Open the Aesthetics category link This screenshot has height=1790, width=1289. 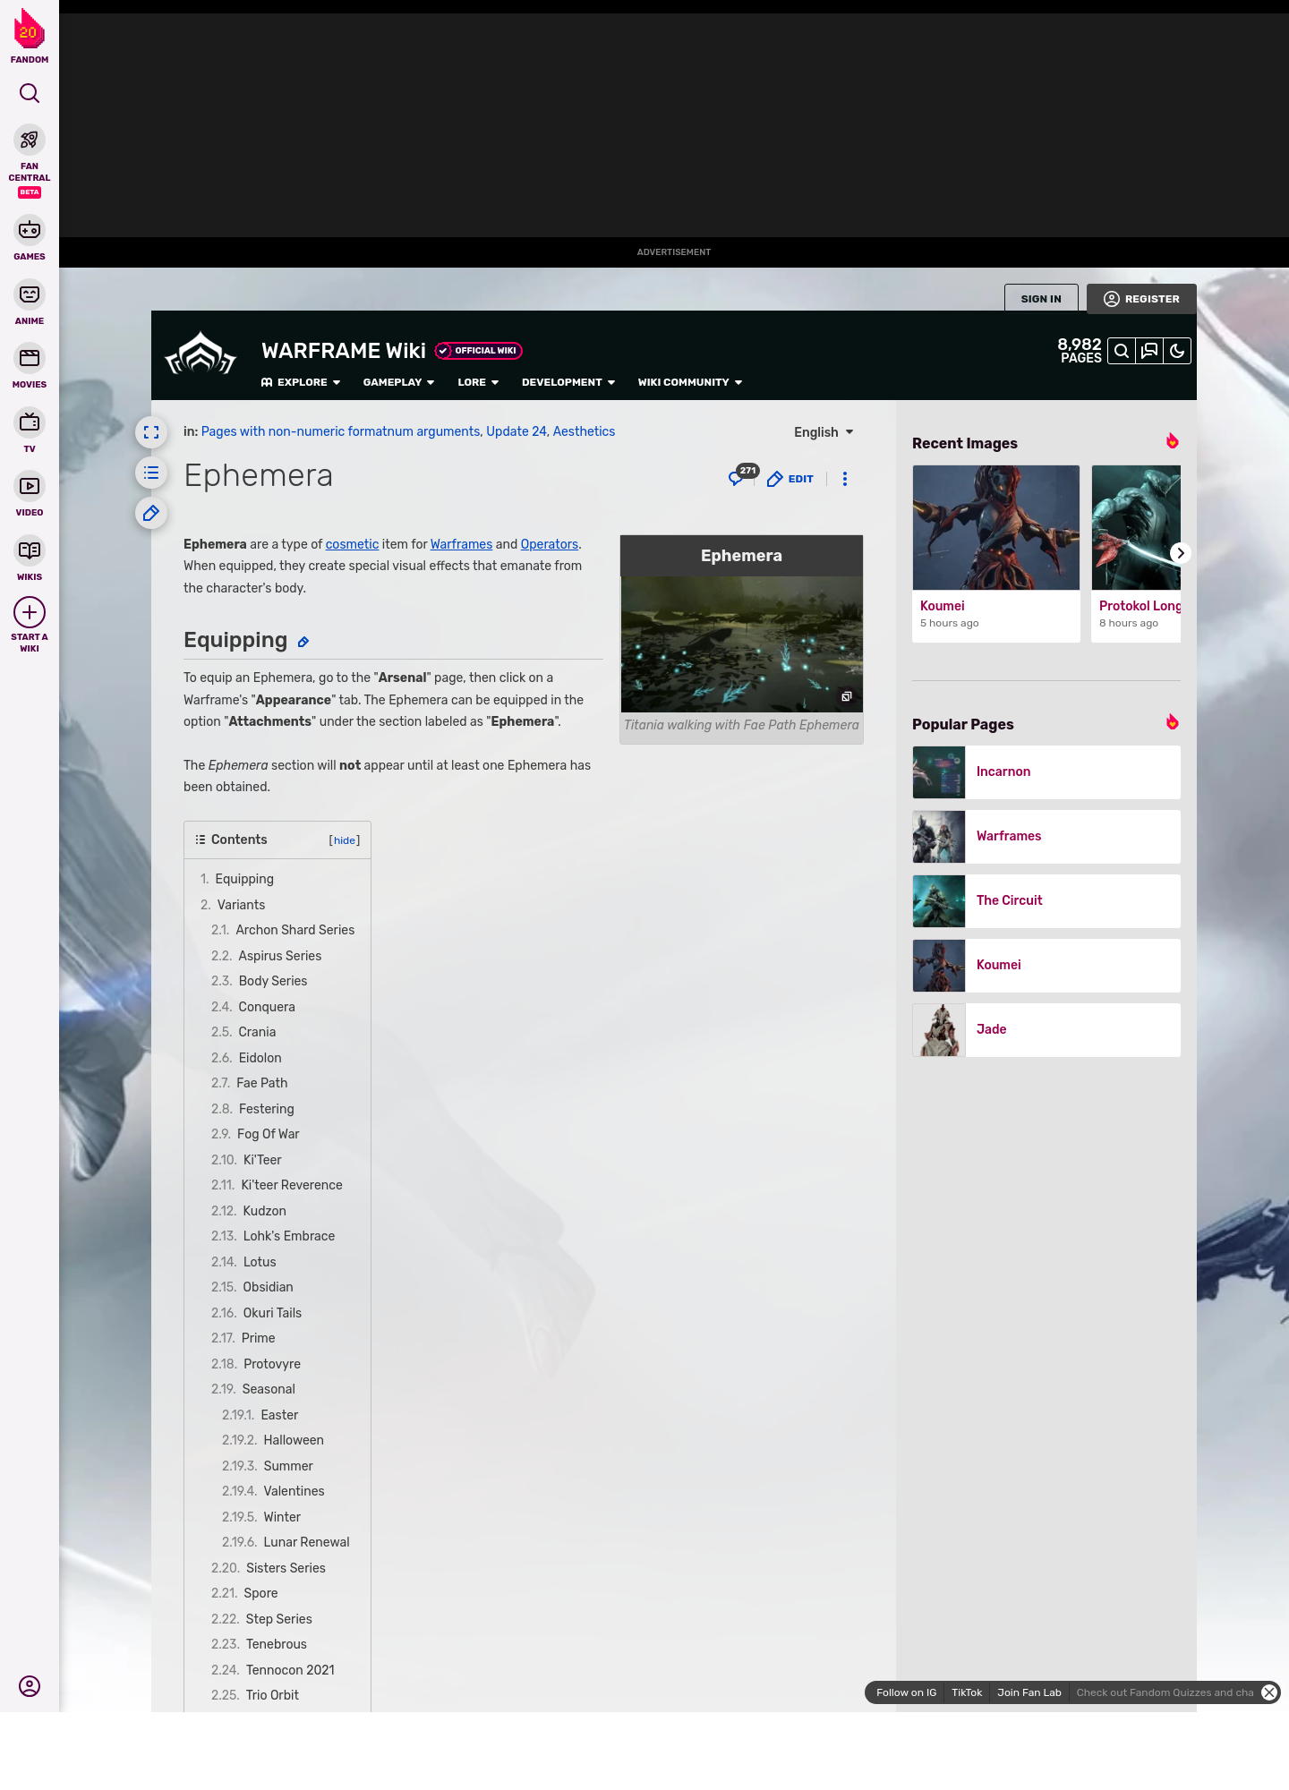(x=584, y=431)
